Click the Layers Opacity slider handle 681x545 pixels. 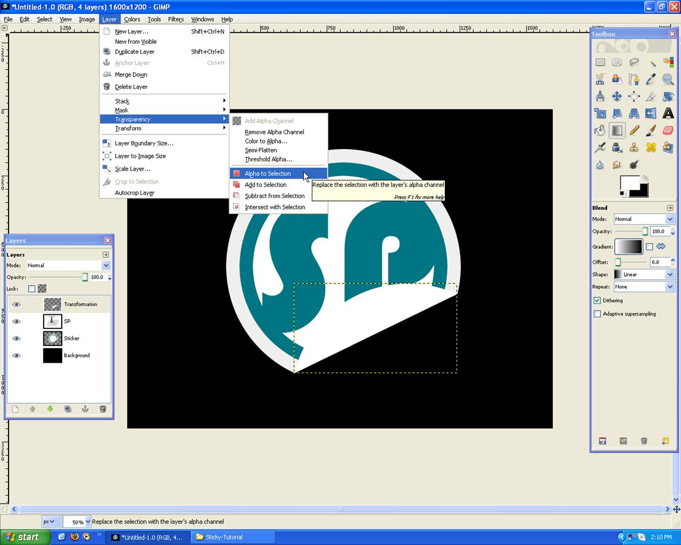tap(85, 277)
